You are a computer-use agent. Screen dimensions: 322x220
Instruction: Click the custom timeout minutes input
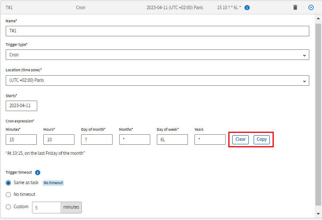(x=46, y=207)
